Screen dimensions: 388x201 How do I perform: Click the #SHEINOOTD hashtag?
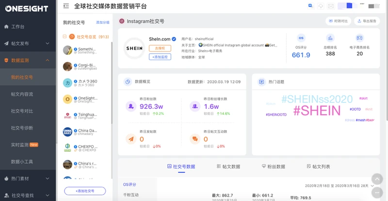click(276, 115)
